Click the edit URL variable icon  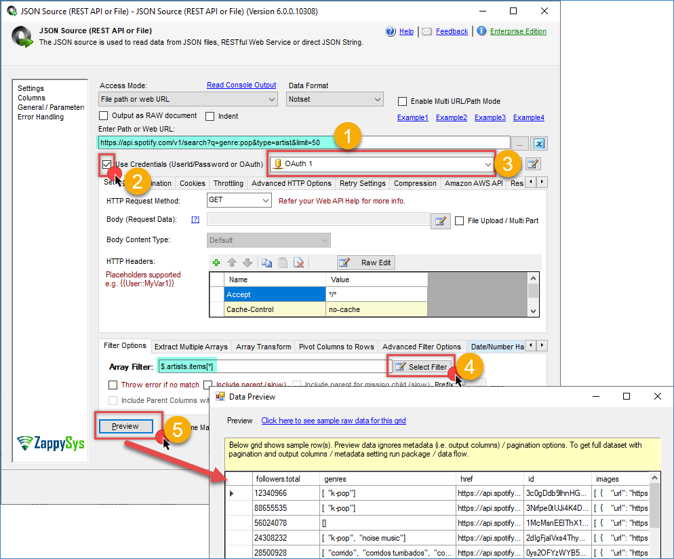539,144
